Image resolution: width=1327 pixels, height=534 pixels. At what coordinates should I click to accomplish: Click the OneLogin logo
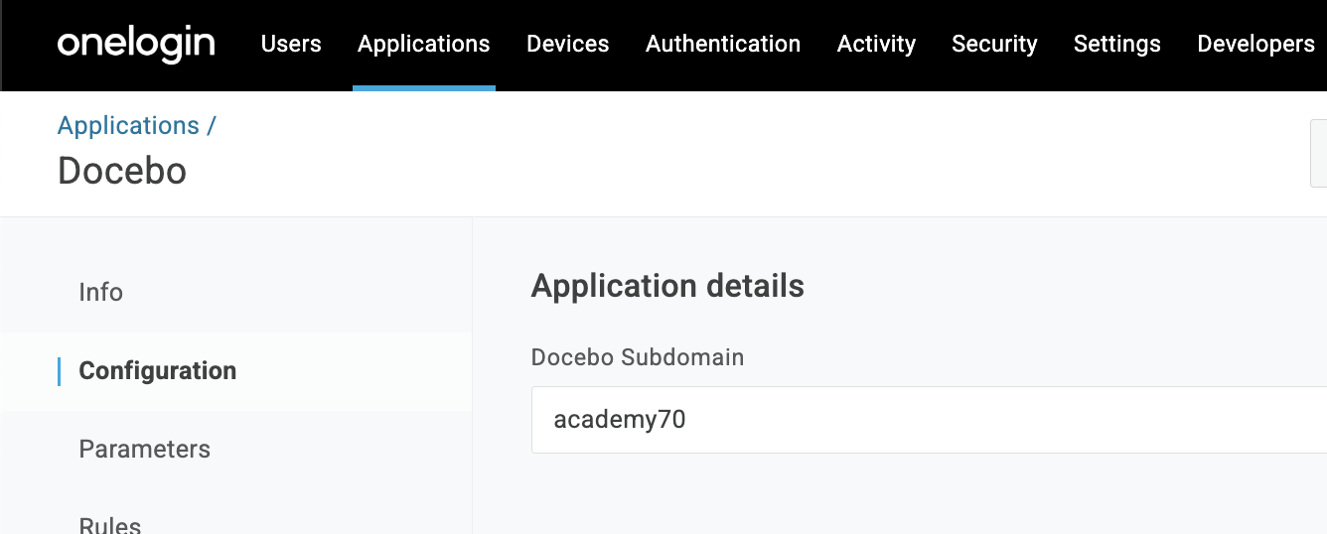(x=136, y=45)
